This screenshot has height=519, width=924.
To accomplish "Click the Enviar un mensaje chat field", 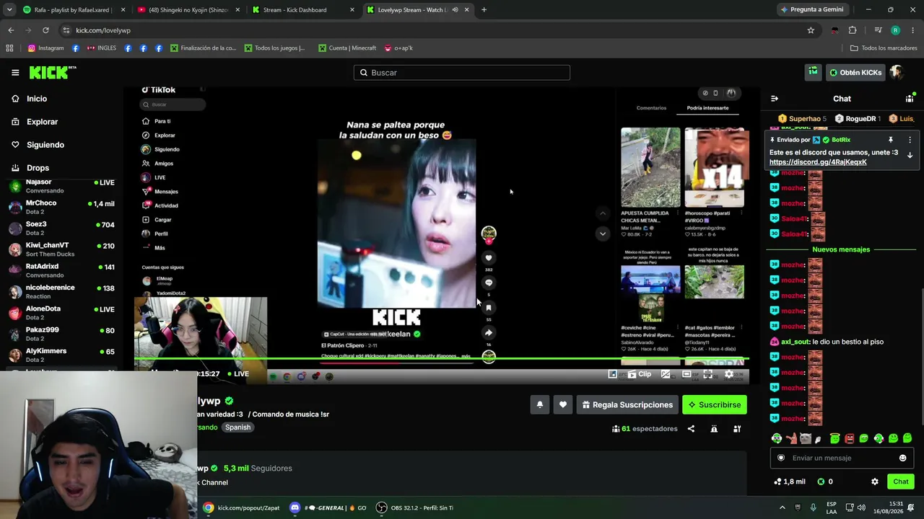I will click(841, 458).
